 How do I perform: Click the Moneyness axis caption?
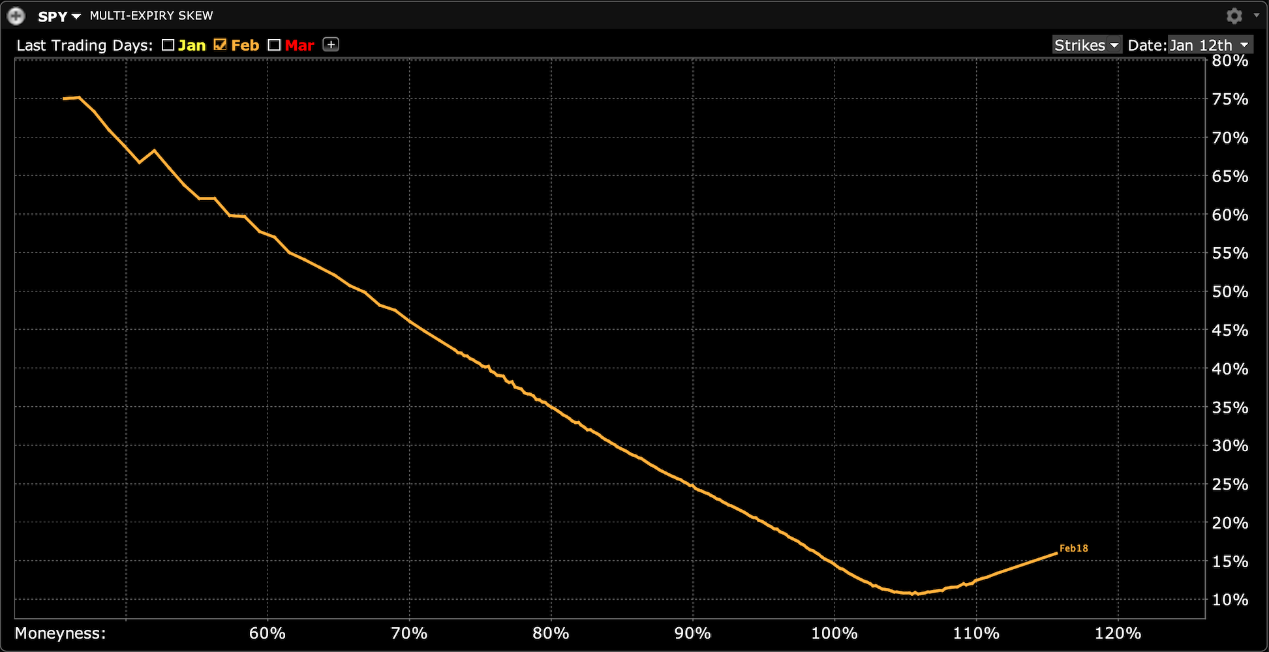(x=60, y=633)
